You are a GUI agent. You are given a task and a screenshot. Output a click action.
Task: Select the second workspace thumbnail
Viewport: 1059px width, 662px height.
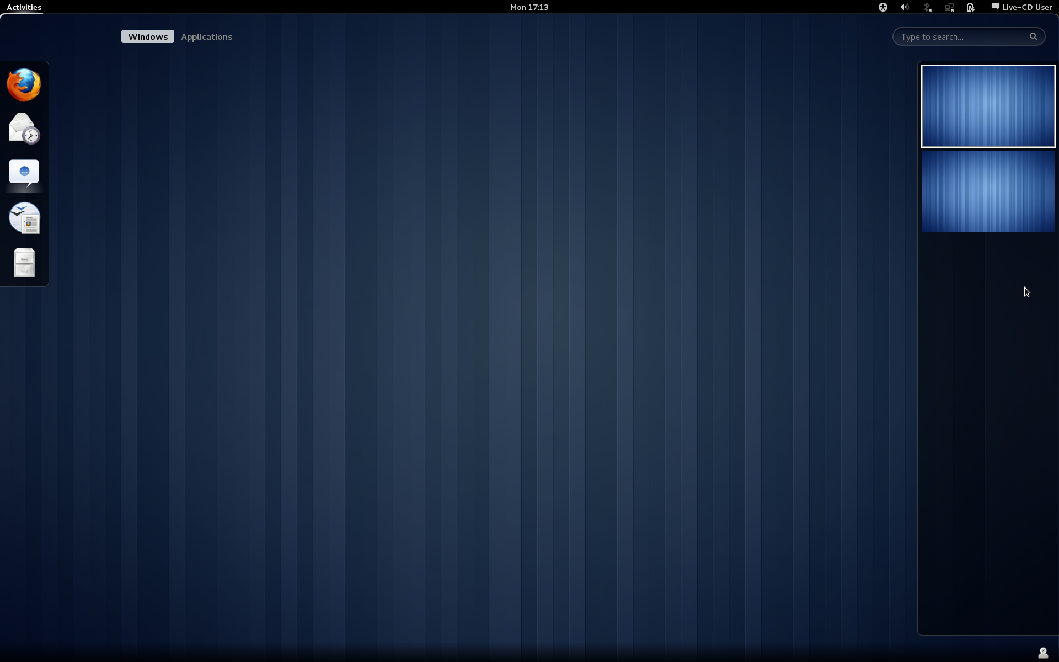point(988,191)
